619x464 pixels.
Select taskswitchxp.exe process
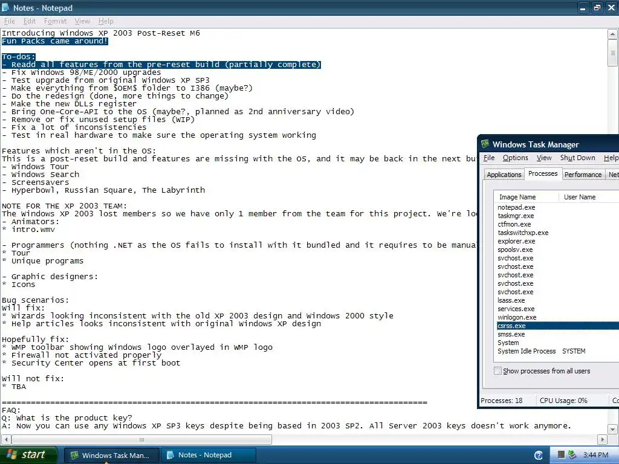(x=523, y=233)
